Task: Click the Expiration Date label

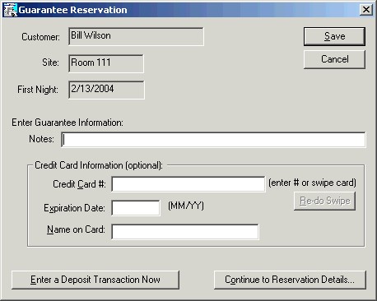Action: pyautogui.click(x=74, y=208)
